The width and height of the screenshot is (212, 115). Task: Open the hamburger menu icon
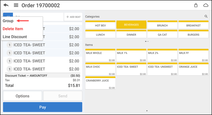point(16,5)
